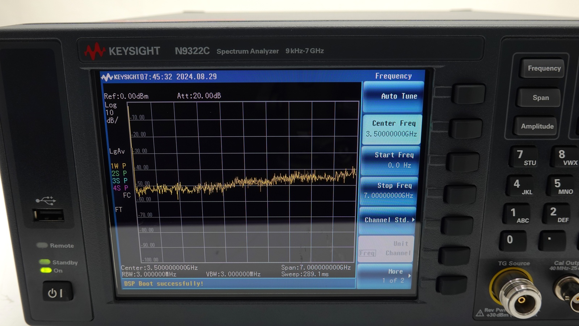Click trace 2S P label
Image resolution: width=579 pixels, height=326 pixels.
click(119, 173)
